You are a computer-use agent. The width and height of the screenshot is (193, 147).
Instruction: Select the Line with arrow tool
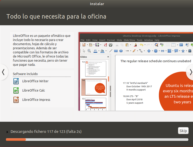(x=127, y=51)
